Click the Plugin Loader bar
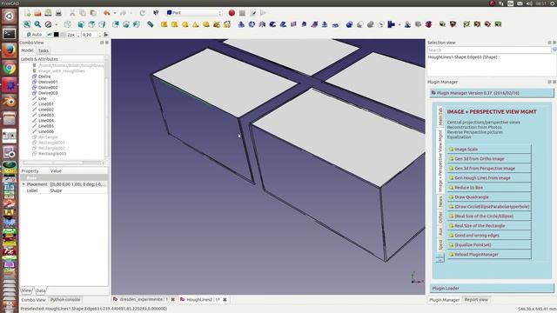This screenshot has width=557, height=313. click(492, 288)
